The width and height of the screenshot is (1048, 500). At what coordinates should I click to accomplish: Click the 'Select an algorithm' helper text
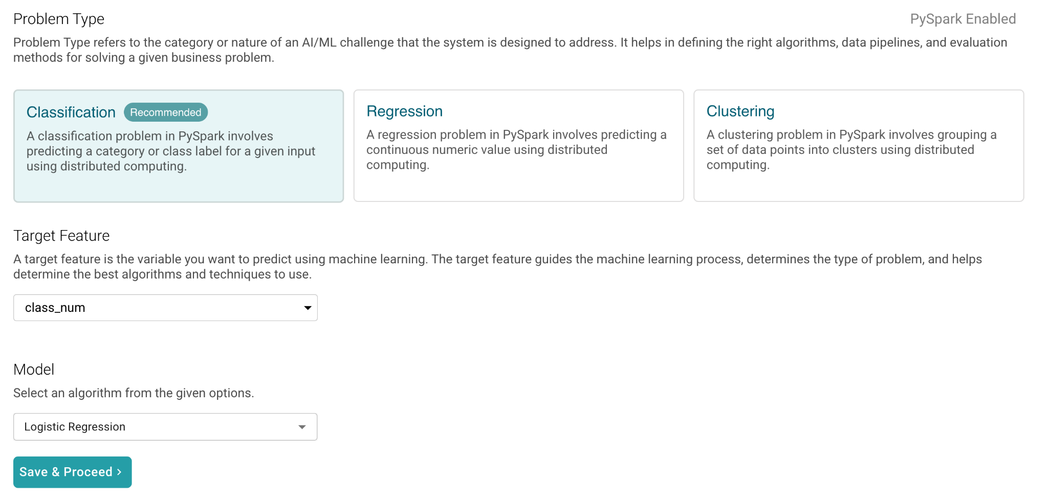click(x=134, y=393)
